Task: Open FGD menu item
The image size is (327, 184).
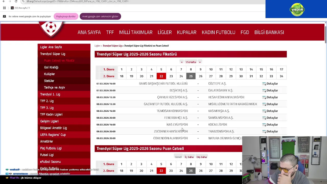Action: point(245,32)
